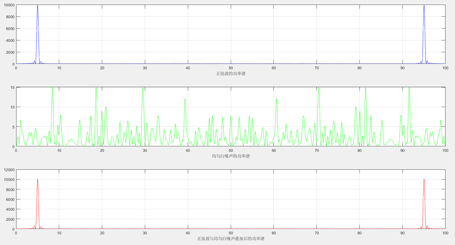Select the 5 y-axis tick of the green plot

pyautogui.click(x=13, y=127)
